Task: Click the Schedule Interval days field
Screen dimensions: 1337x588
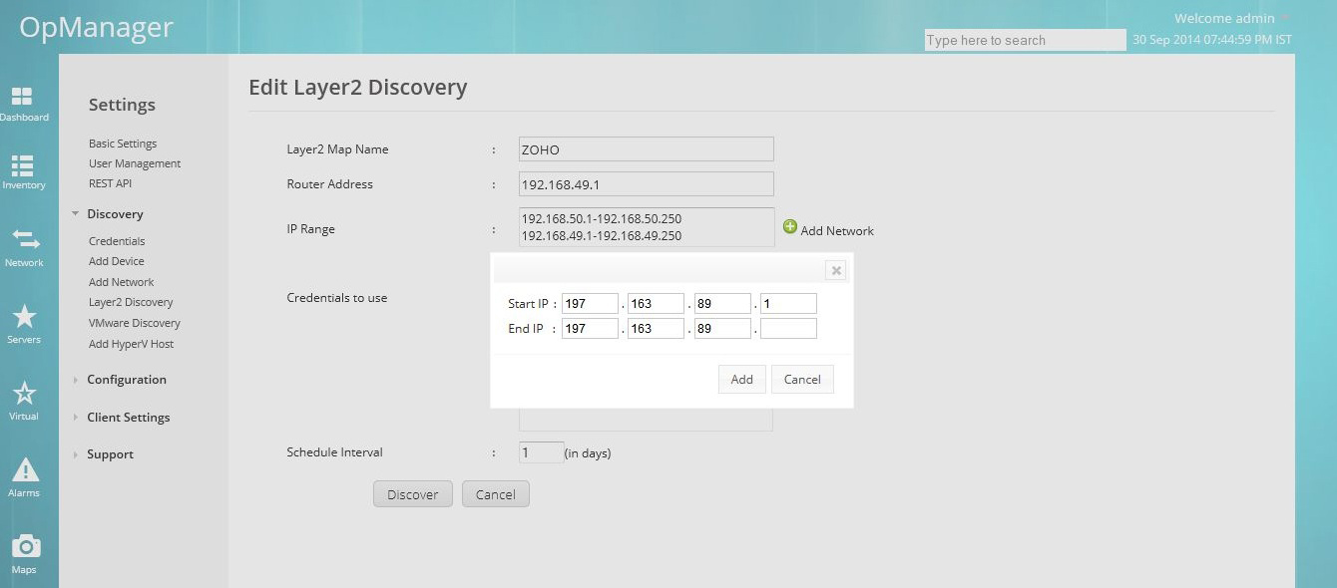Action: pyautogui.click(x=540, y=451)
